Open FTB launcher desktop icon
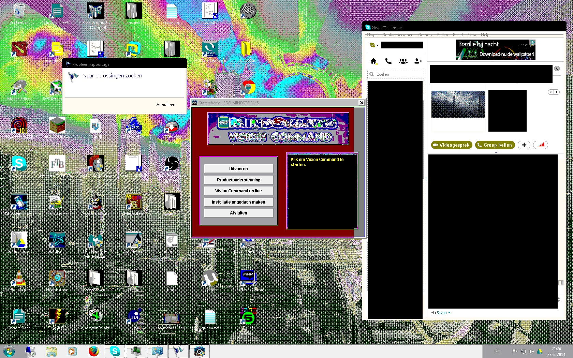This screenshot has width=573, height=358. [57, 166]
